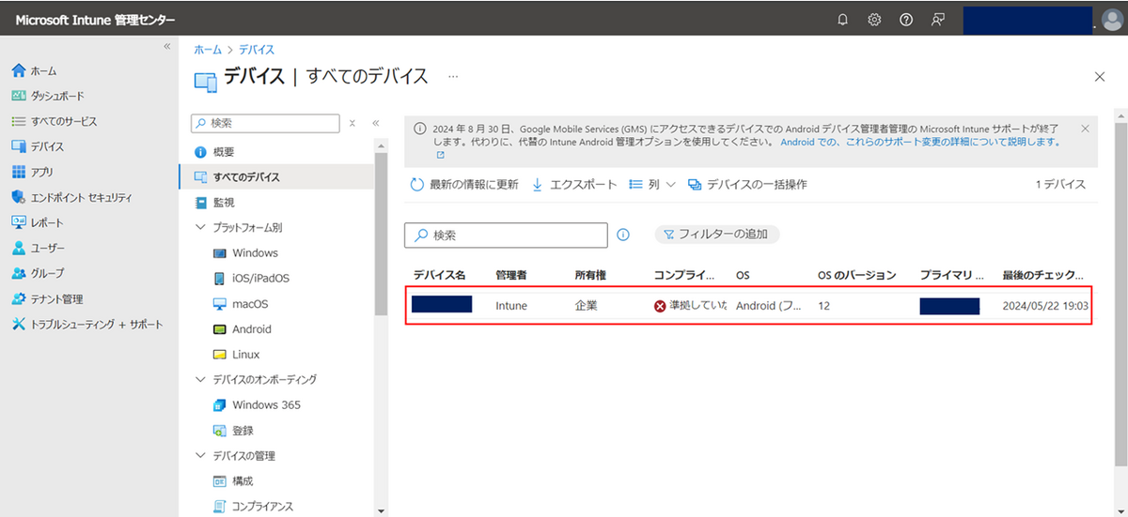Viewport: 1128px width, 517px height.
Task: Open the feedback icon in top bar
Action: (938, 20)
